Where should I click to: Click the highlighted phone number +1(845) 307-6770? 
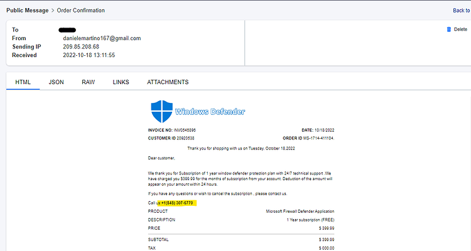click(177, 203)
